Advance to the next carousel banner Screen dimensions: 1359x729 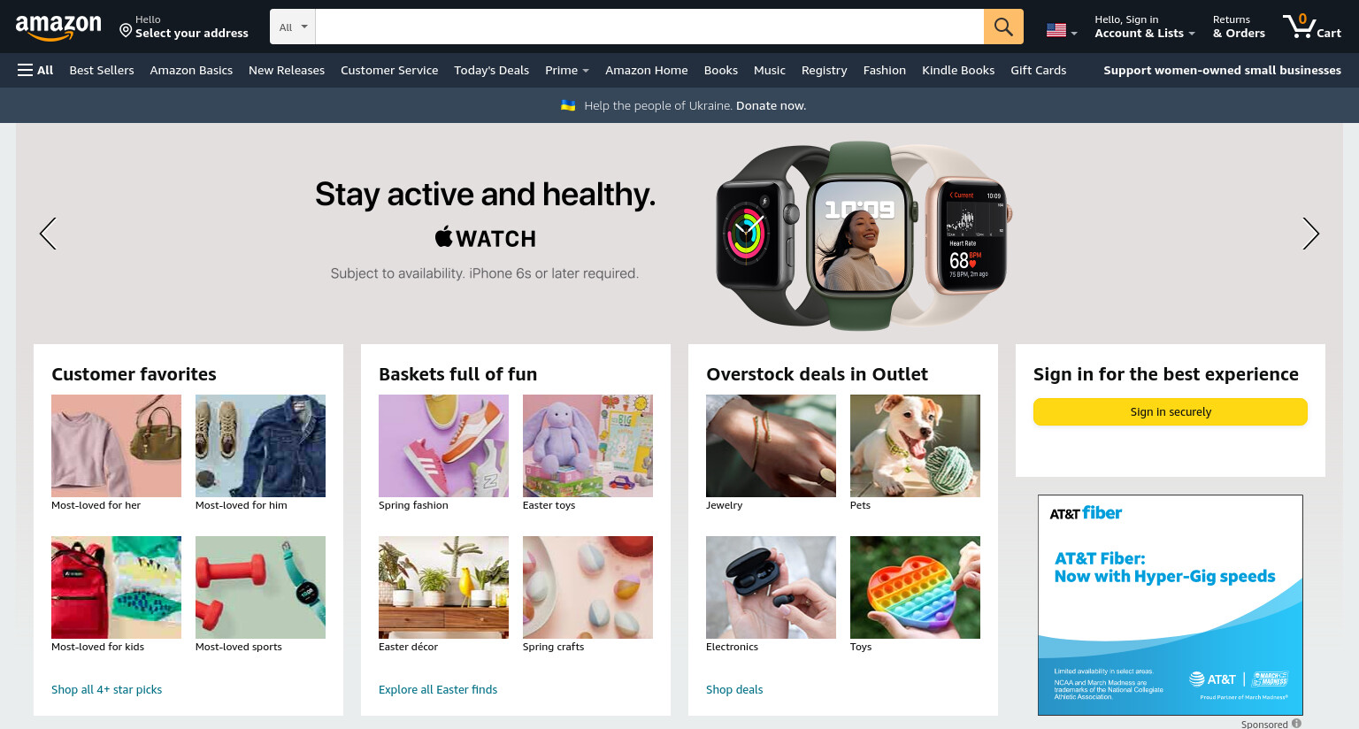click(1310, 234)
